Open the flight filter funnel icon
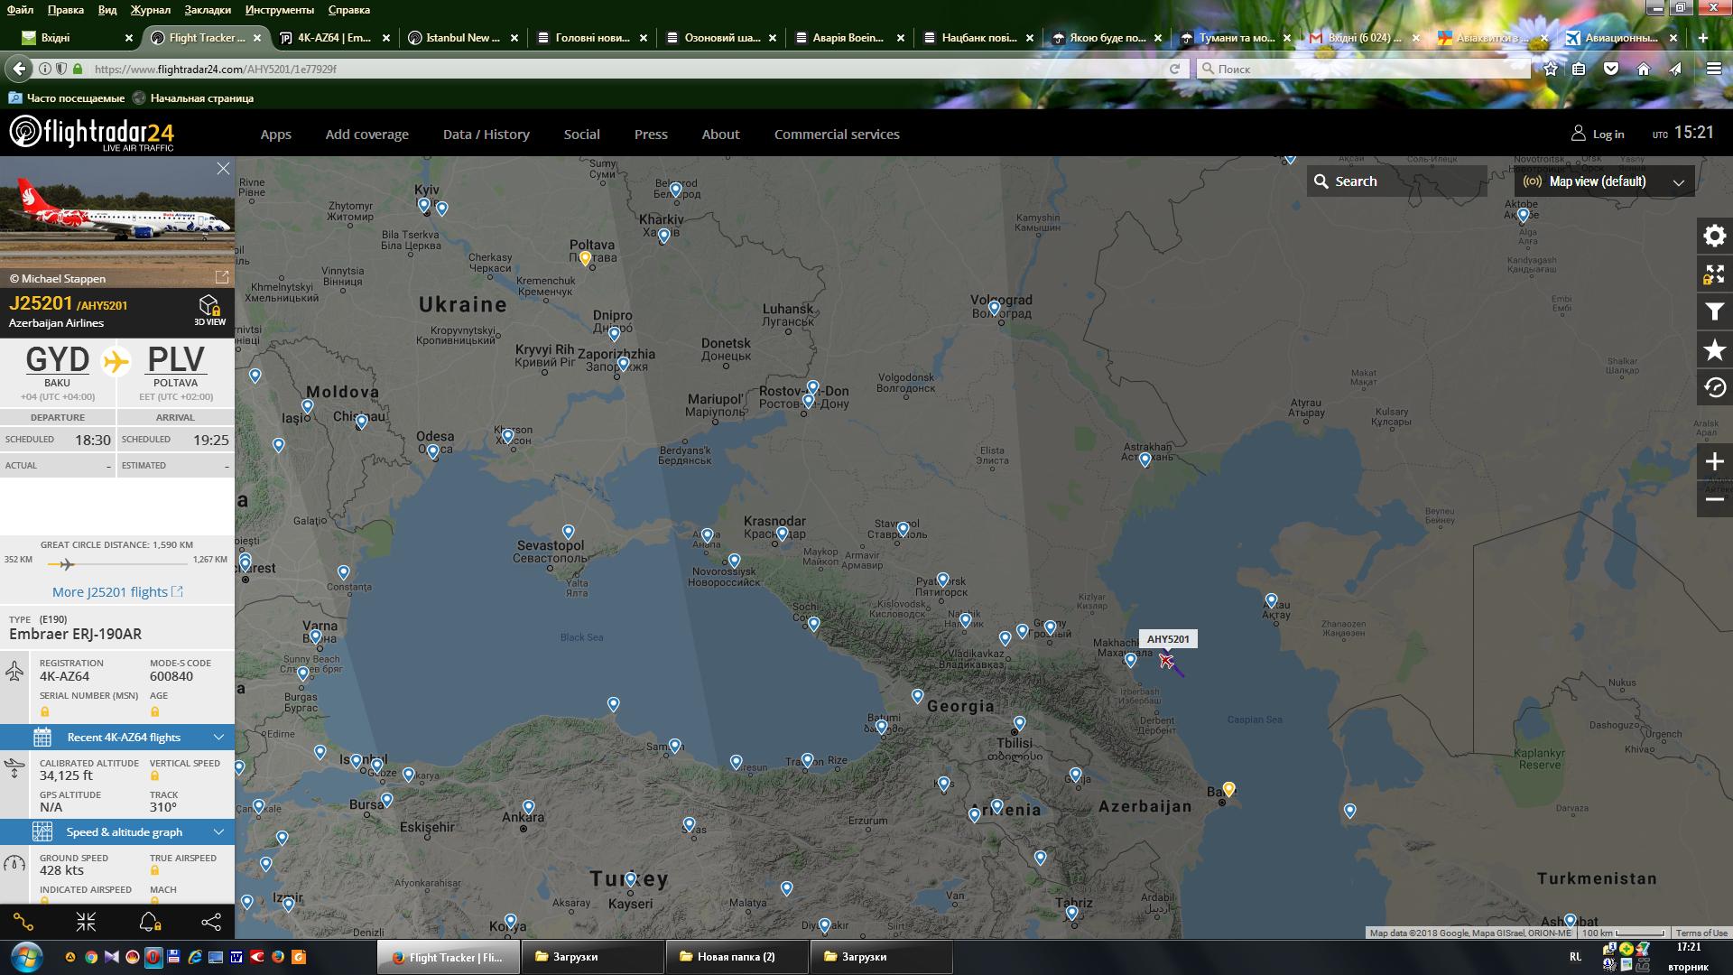Screen dimensions: 1733x975 click(1714, 312)
